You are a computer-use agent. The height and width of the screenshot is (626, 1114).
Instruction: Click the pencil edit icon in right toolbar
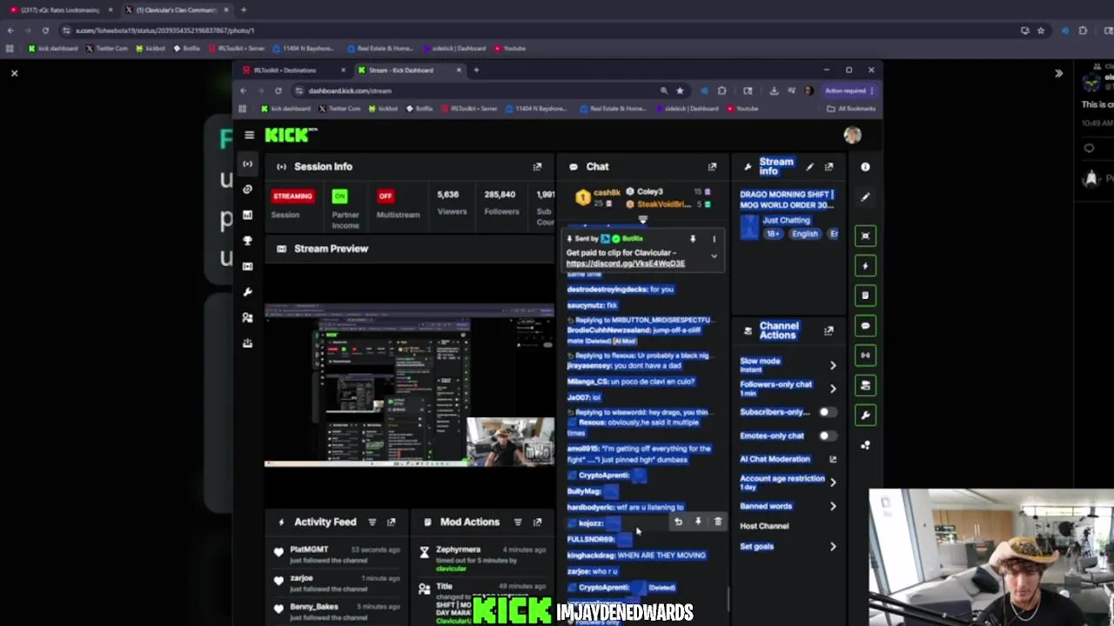tap(865, 197)
